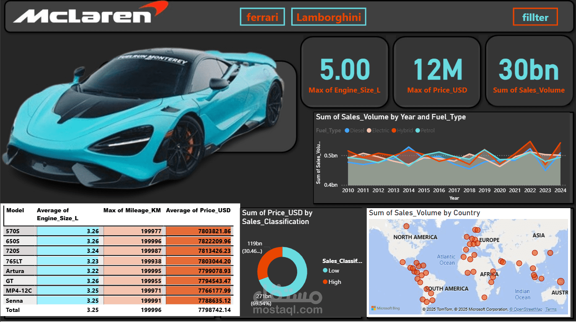Select the Max of Price_USD card
This screenshot has width=576, height=322.
pyautogui.click(x=437, y=72)
